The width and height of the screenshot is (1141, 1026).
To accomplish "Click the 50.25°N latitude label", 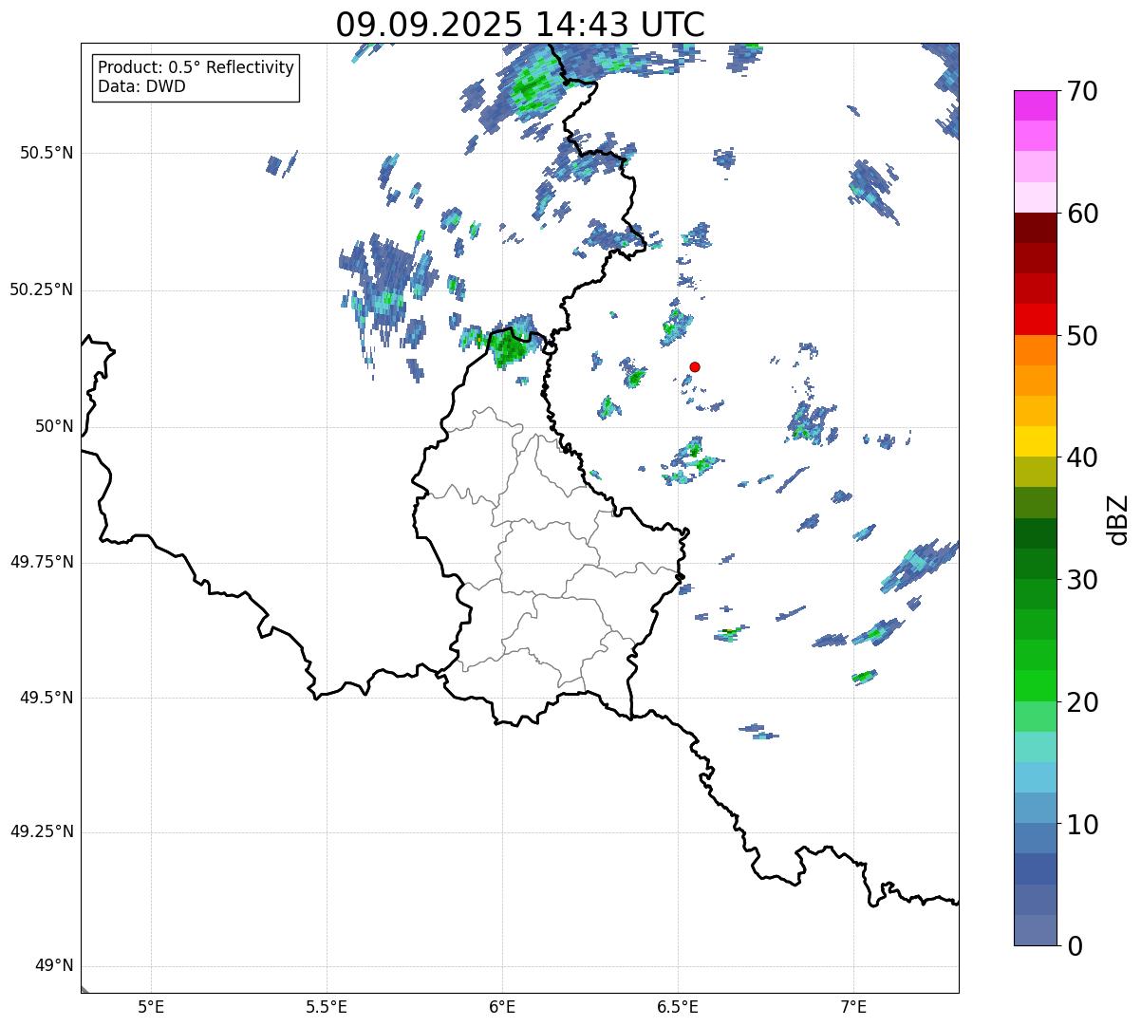I will pyautogui.click(x=42, y=289).
